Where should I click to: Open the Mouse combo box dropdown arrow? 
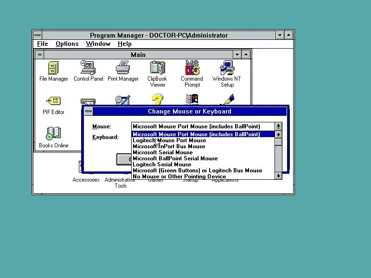tap(279, 126)
